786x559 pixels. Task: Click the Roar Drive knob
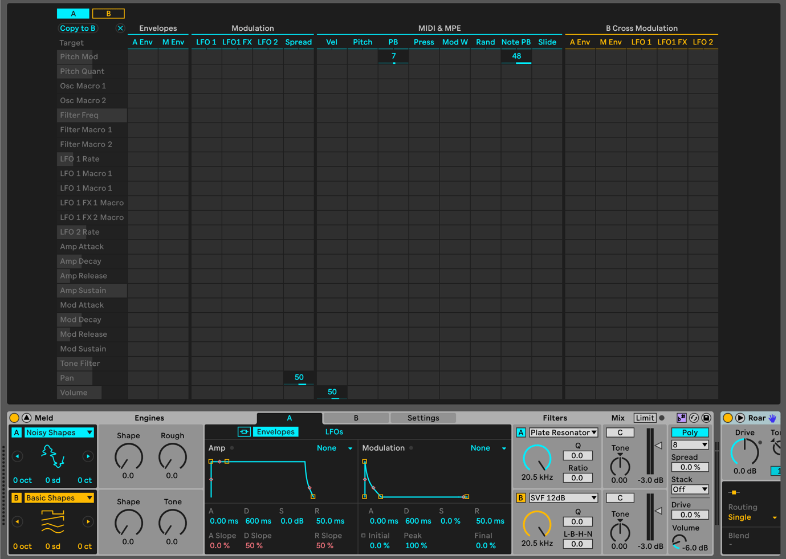tap(744, 452)
